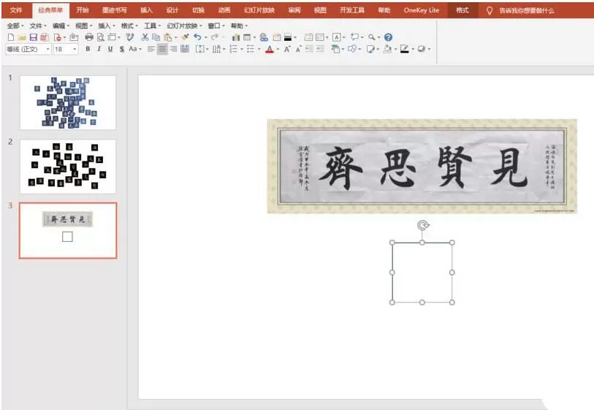Toggle justified text alignment
Screen dimensions: 594x410
[x=185, y=49]
